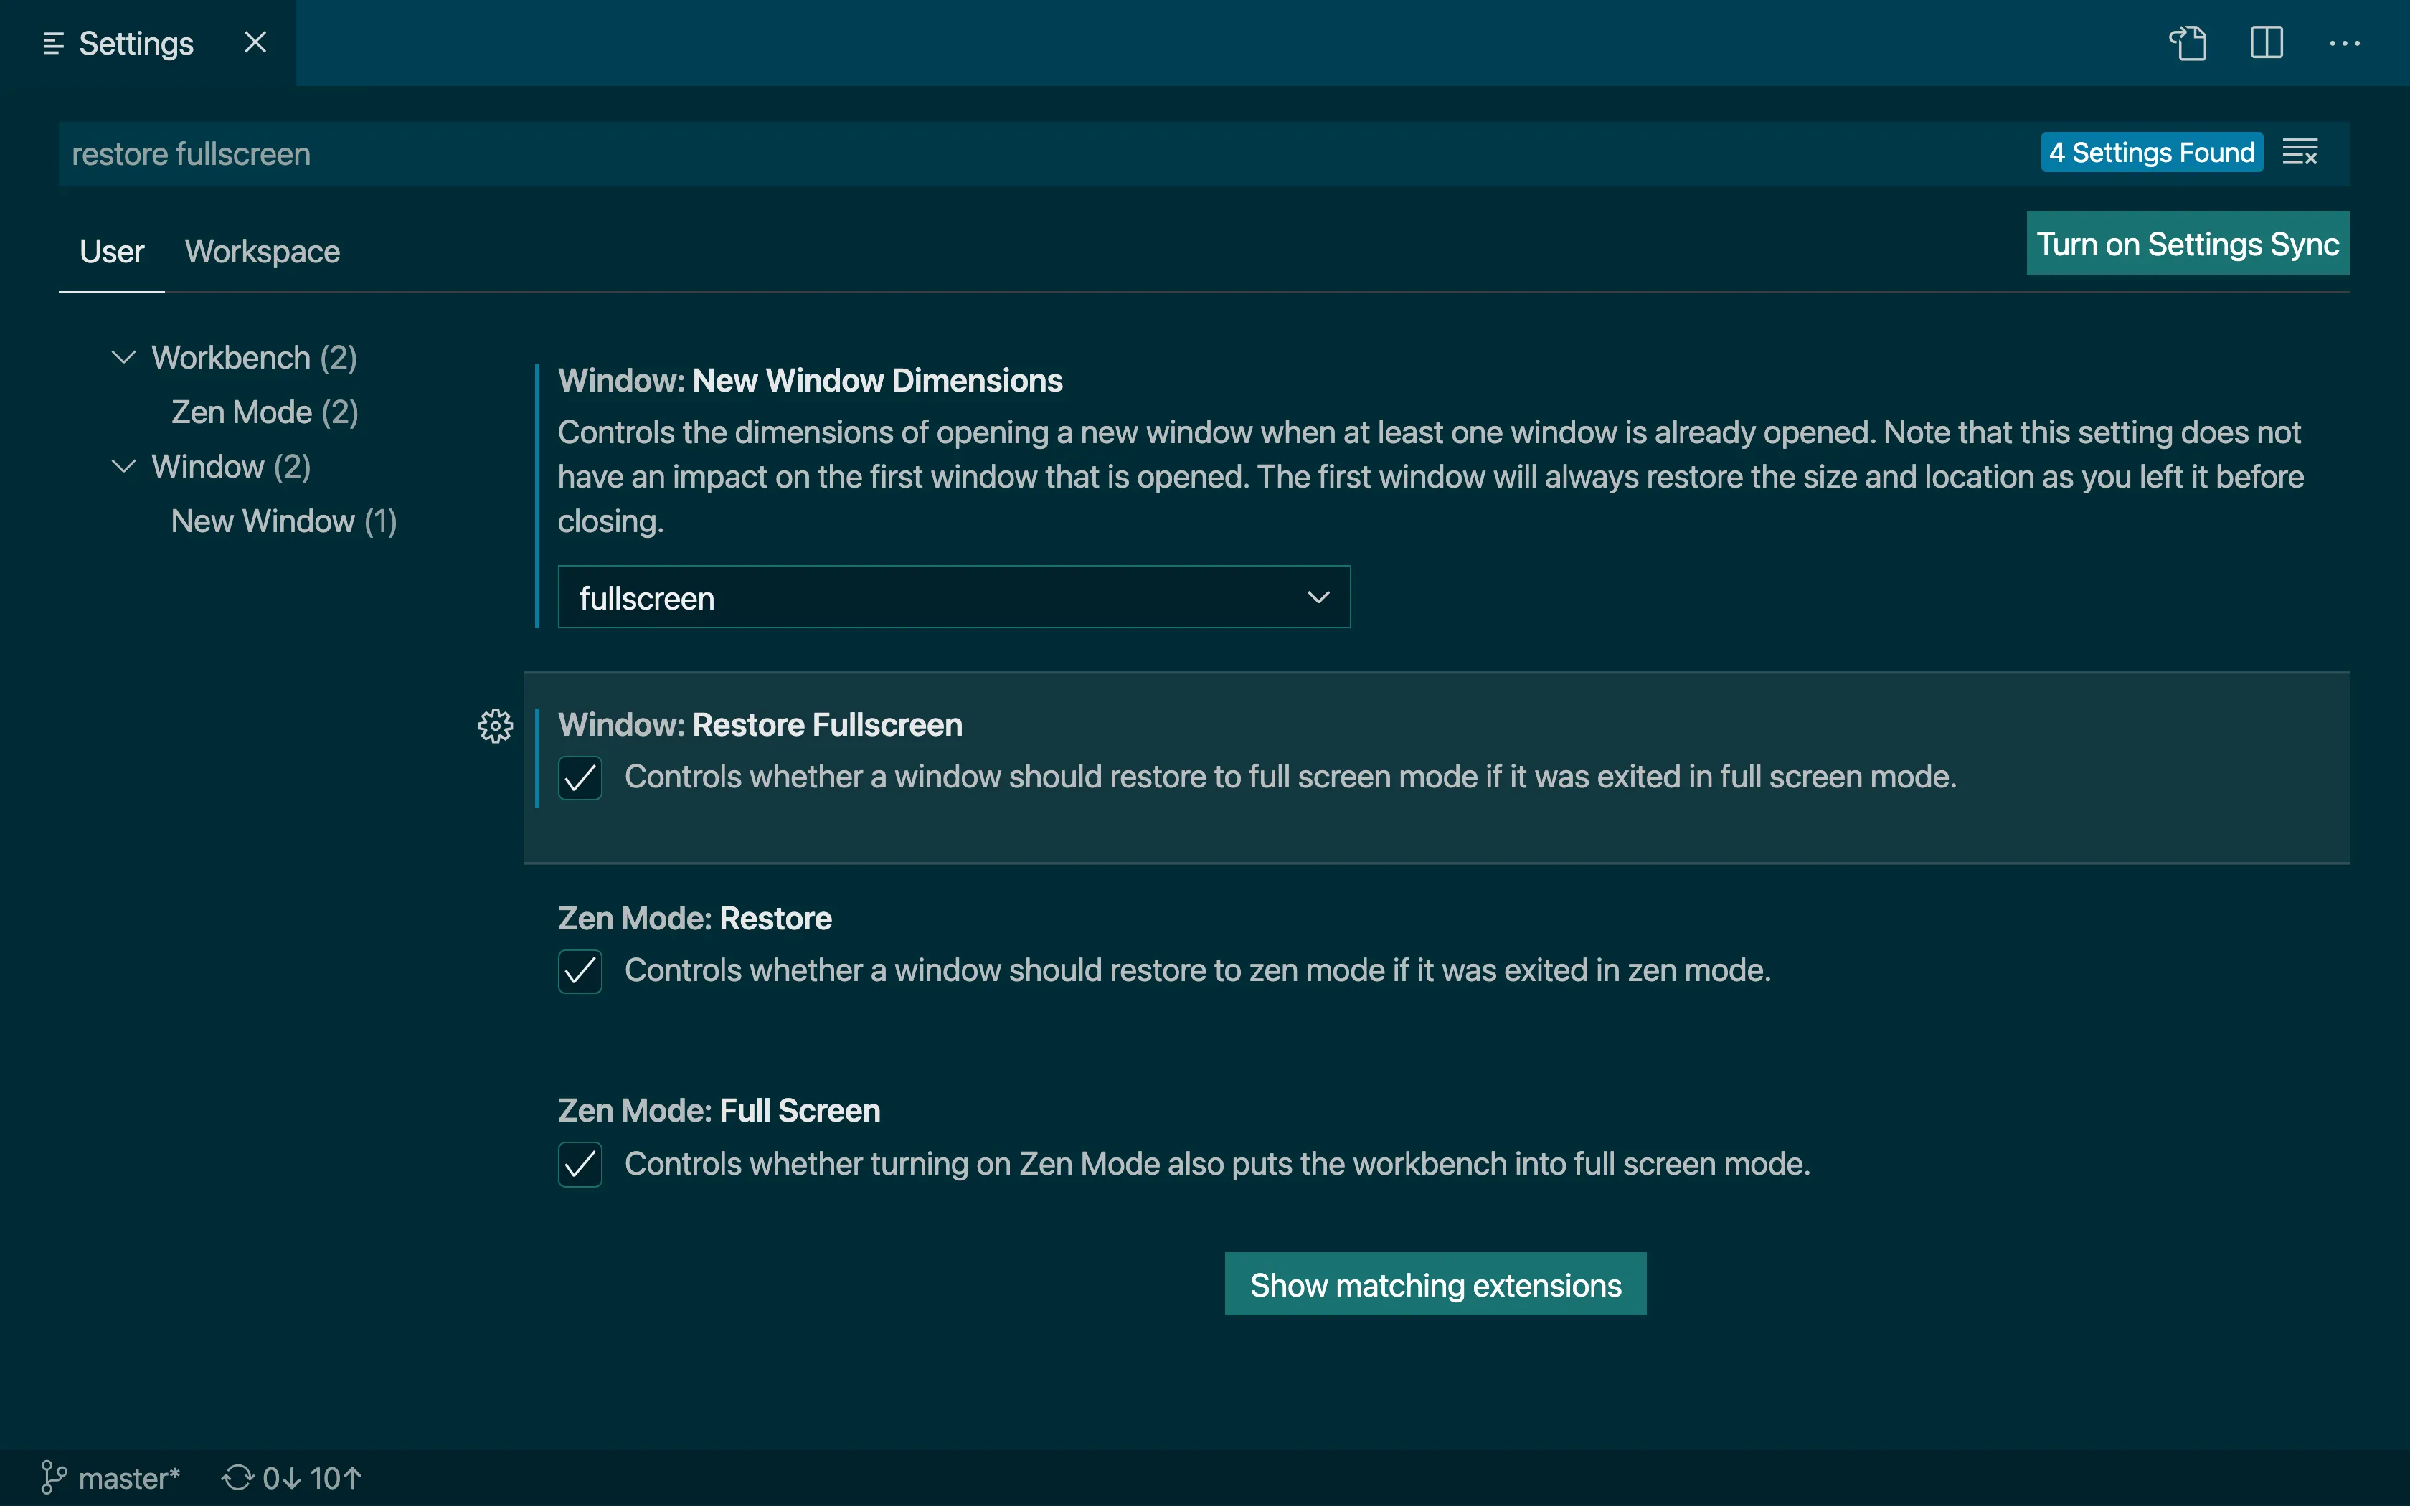Switch to the Workspace settings tab

(262, 252)
